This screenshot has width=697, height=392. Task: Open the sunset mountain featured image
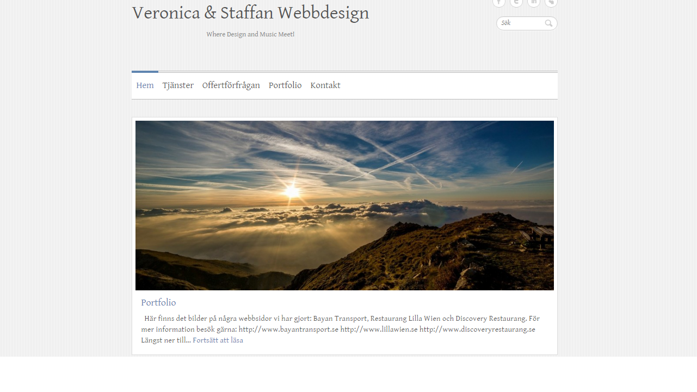pyautogui.click(x=344, y=206)
